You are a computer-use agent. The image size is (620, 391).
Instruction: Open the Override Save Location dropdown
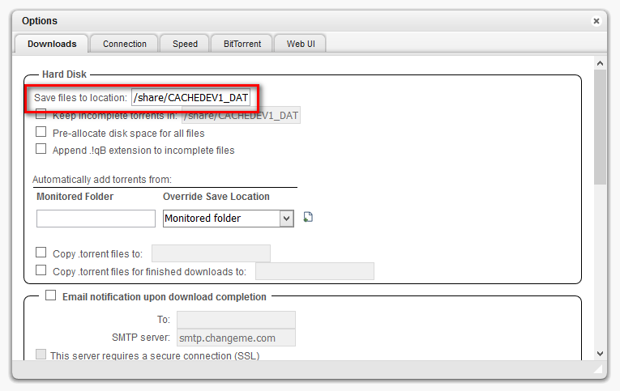(228, 219)
